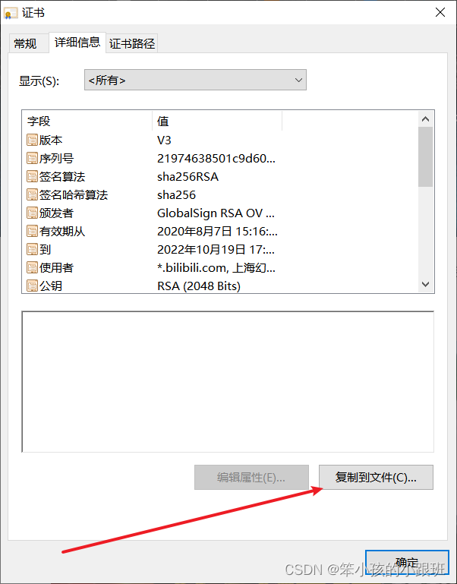
Task: Click the field list scroll up arrow
Action: click(x=425, y=119)
